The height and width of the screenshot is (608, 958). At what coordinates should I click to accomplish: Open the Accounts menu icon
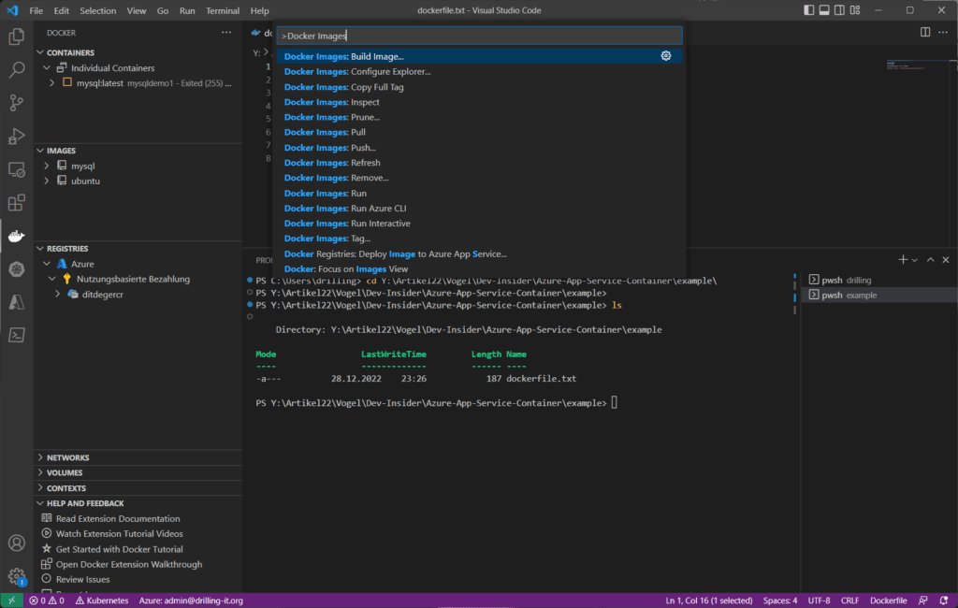pyautogui.click(x=17, y=543)
